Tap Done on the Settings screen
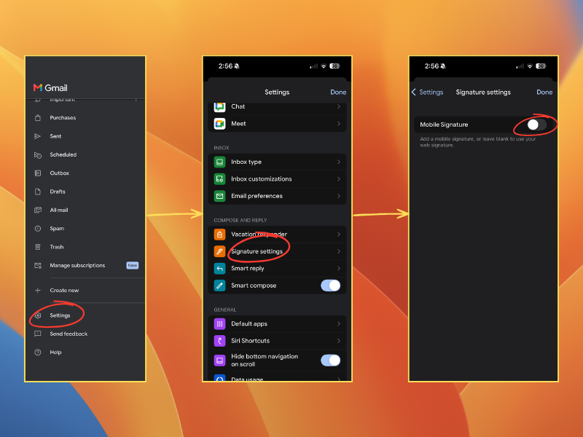Screen dimensions: 583x437 [338, 92]
